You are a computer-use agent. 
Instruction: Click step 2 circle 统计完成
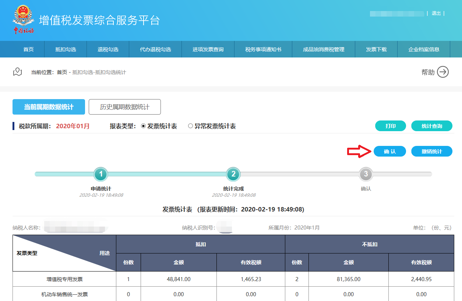[233, 174]
